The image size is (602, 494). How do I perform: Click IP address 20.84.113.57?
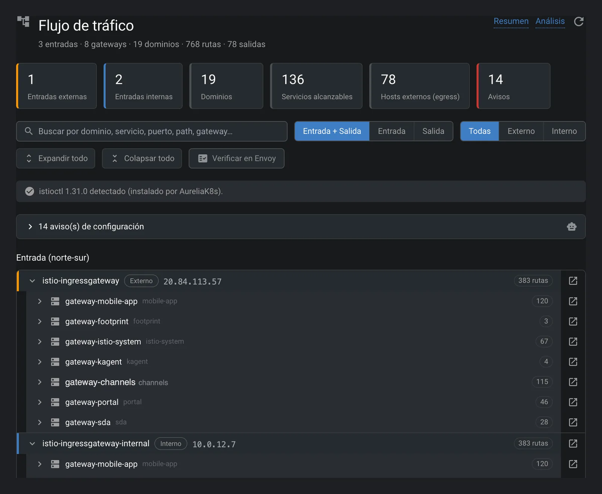(192, 281)
